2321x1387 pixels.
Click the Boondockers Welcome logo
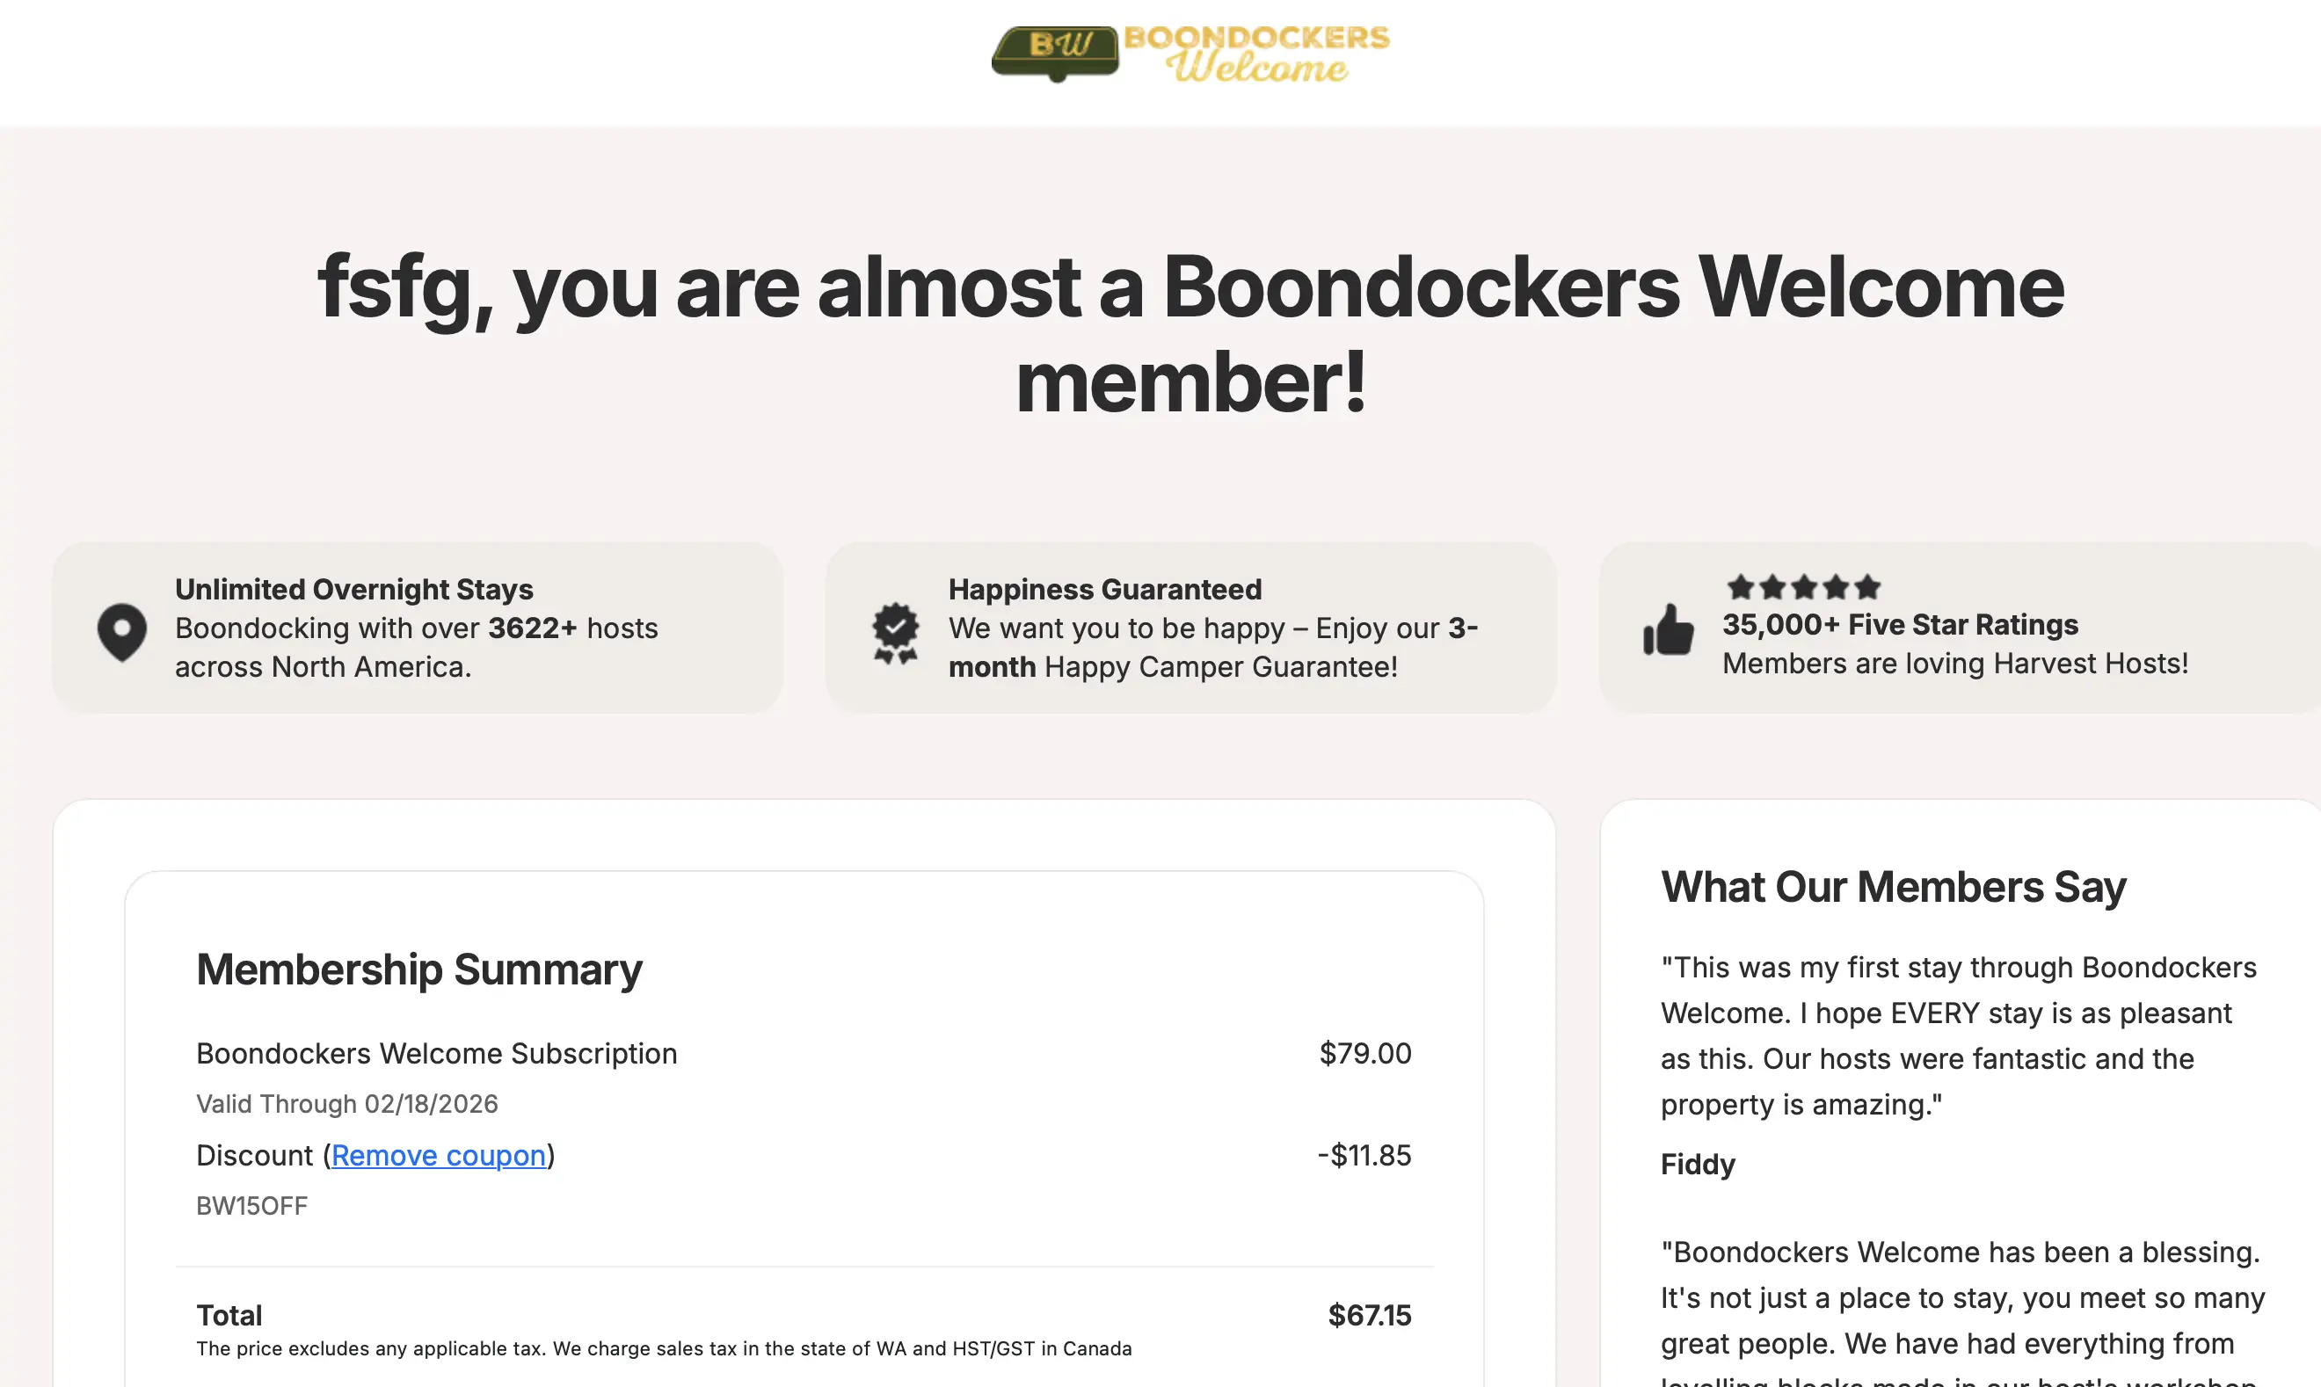pyautogui.click(x=1190, y=54)
